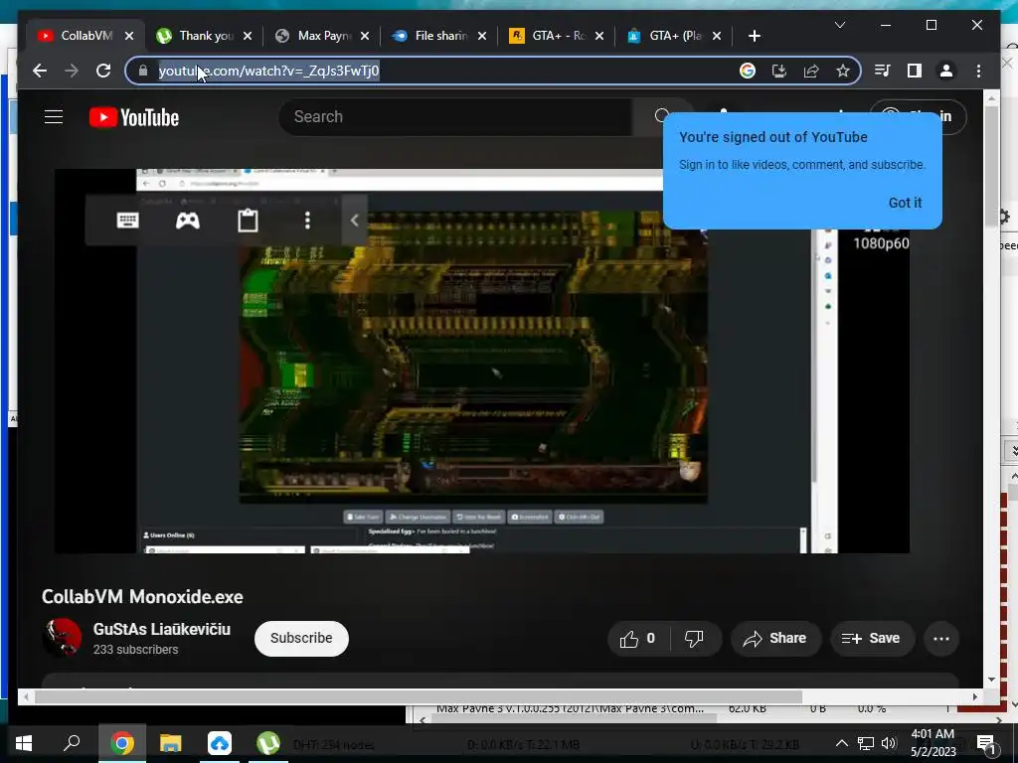
Task: Open the clipboard icon in the overlay
Action: tap(248, 220)
